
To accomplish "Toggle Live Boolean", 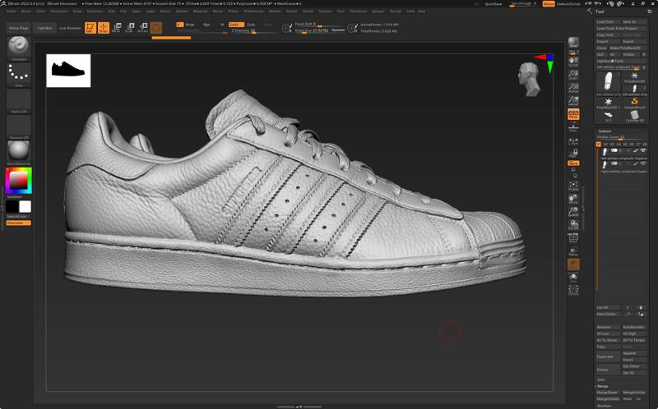I will click(70, 28).
